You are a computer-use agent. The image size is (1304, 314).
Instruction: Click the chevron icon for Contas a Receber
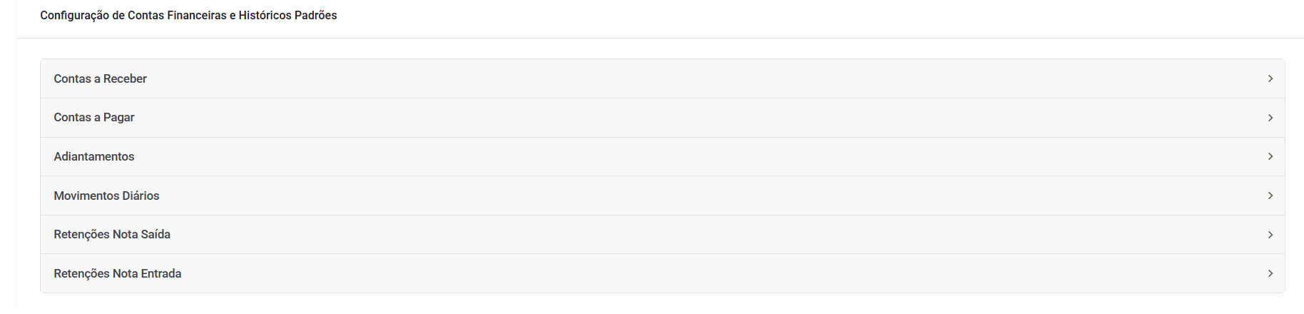[x=1270, y=78]
